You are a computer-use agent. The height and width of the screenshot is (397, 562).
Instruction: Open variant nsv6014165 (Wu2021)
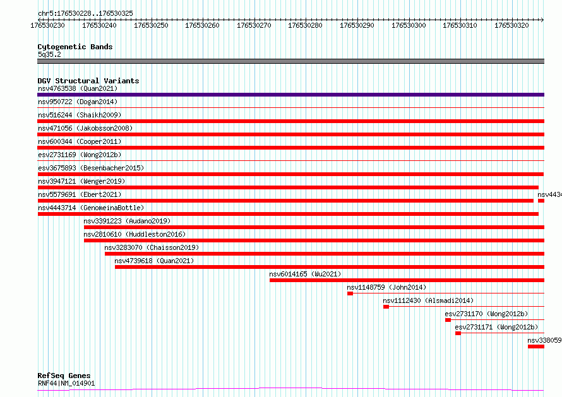305,274
